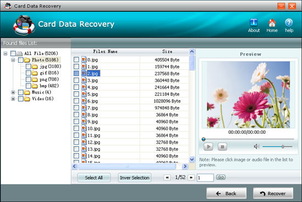Expand the Video tree node
302x202 pixels.
13,99
